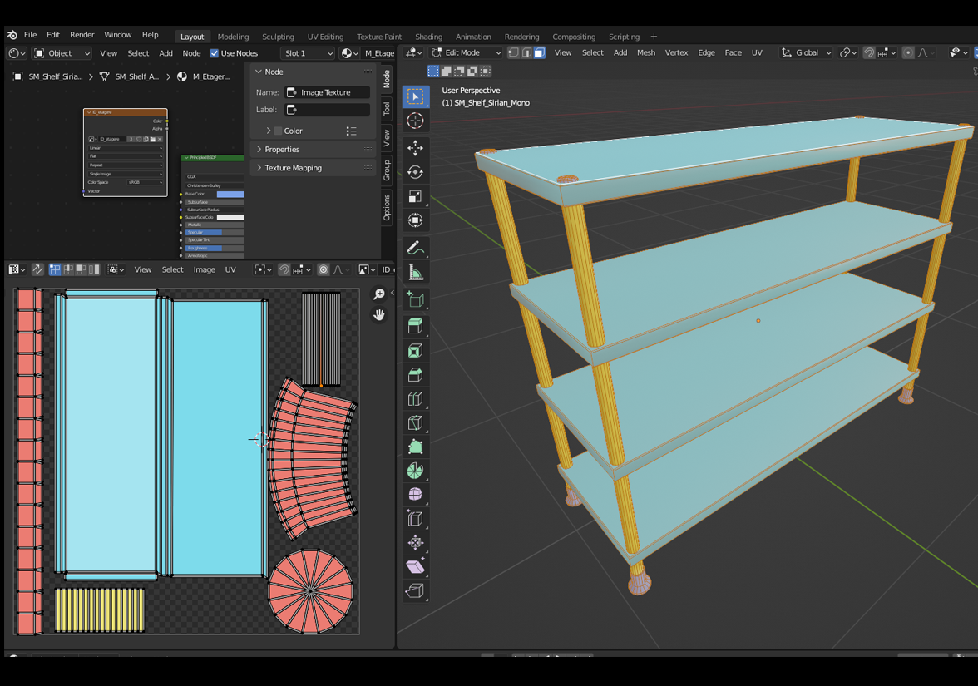Pick the Measure tool
Screen dimensions: 978x686
[415, 273]
